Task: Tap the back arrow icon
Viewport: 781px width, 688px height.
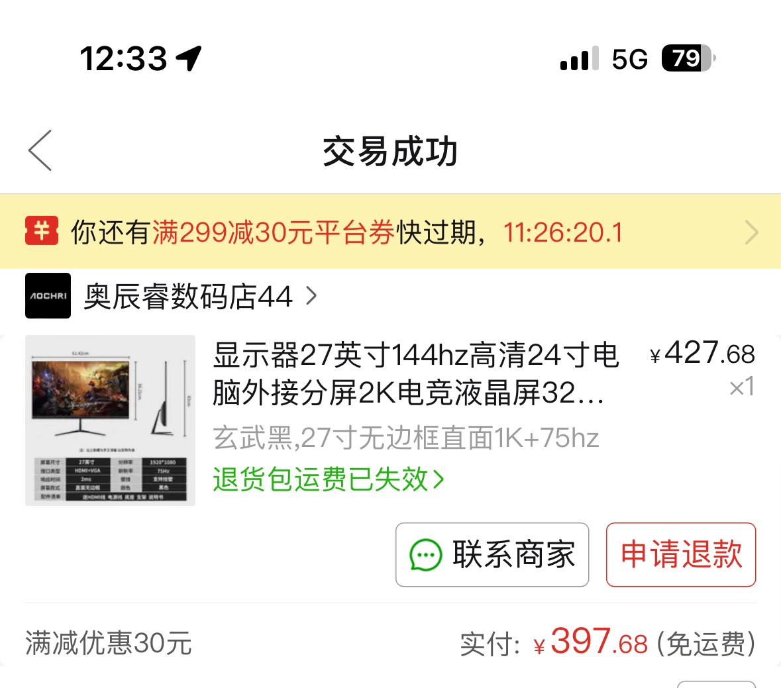Action: [40, 150]
